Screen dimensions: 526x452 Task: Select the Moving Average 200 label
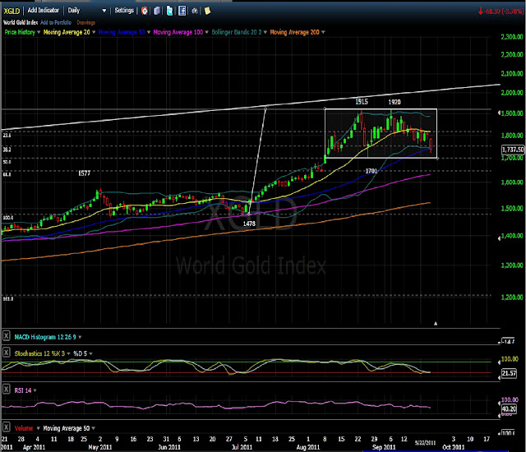point(294,32)
